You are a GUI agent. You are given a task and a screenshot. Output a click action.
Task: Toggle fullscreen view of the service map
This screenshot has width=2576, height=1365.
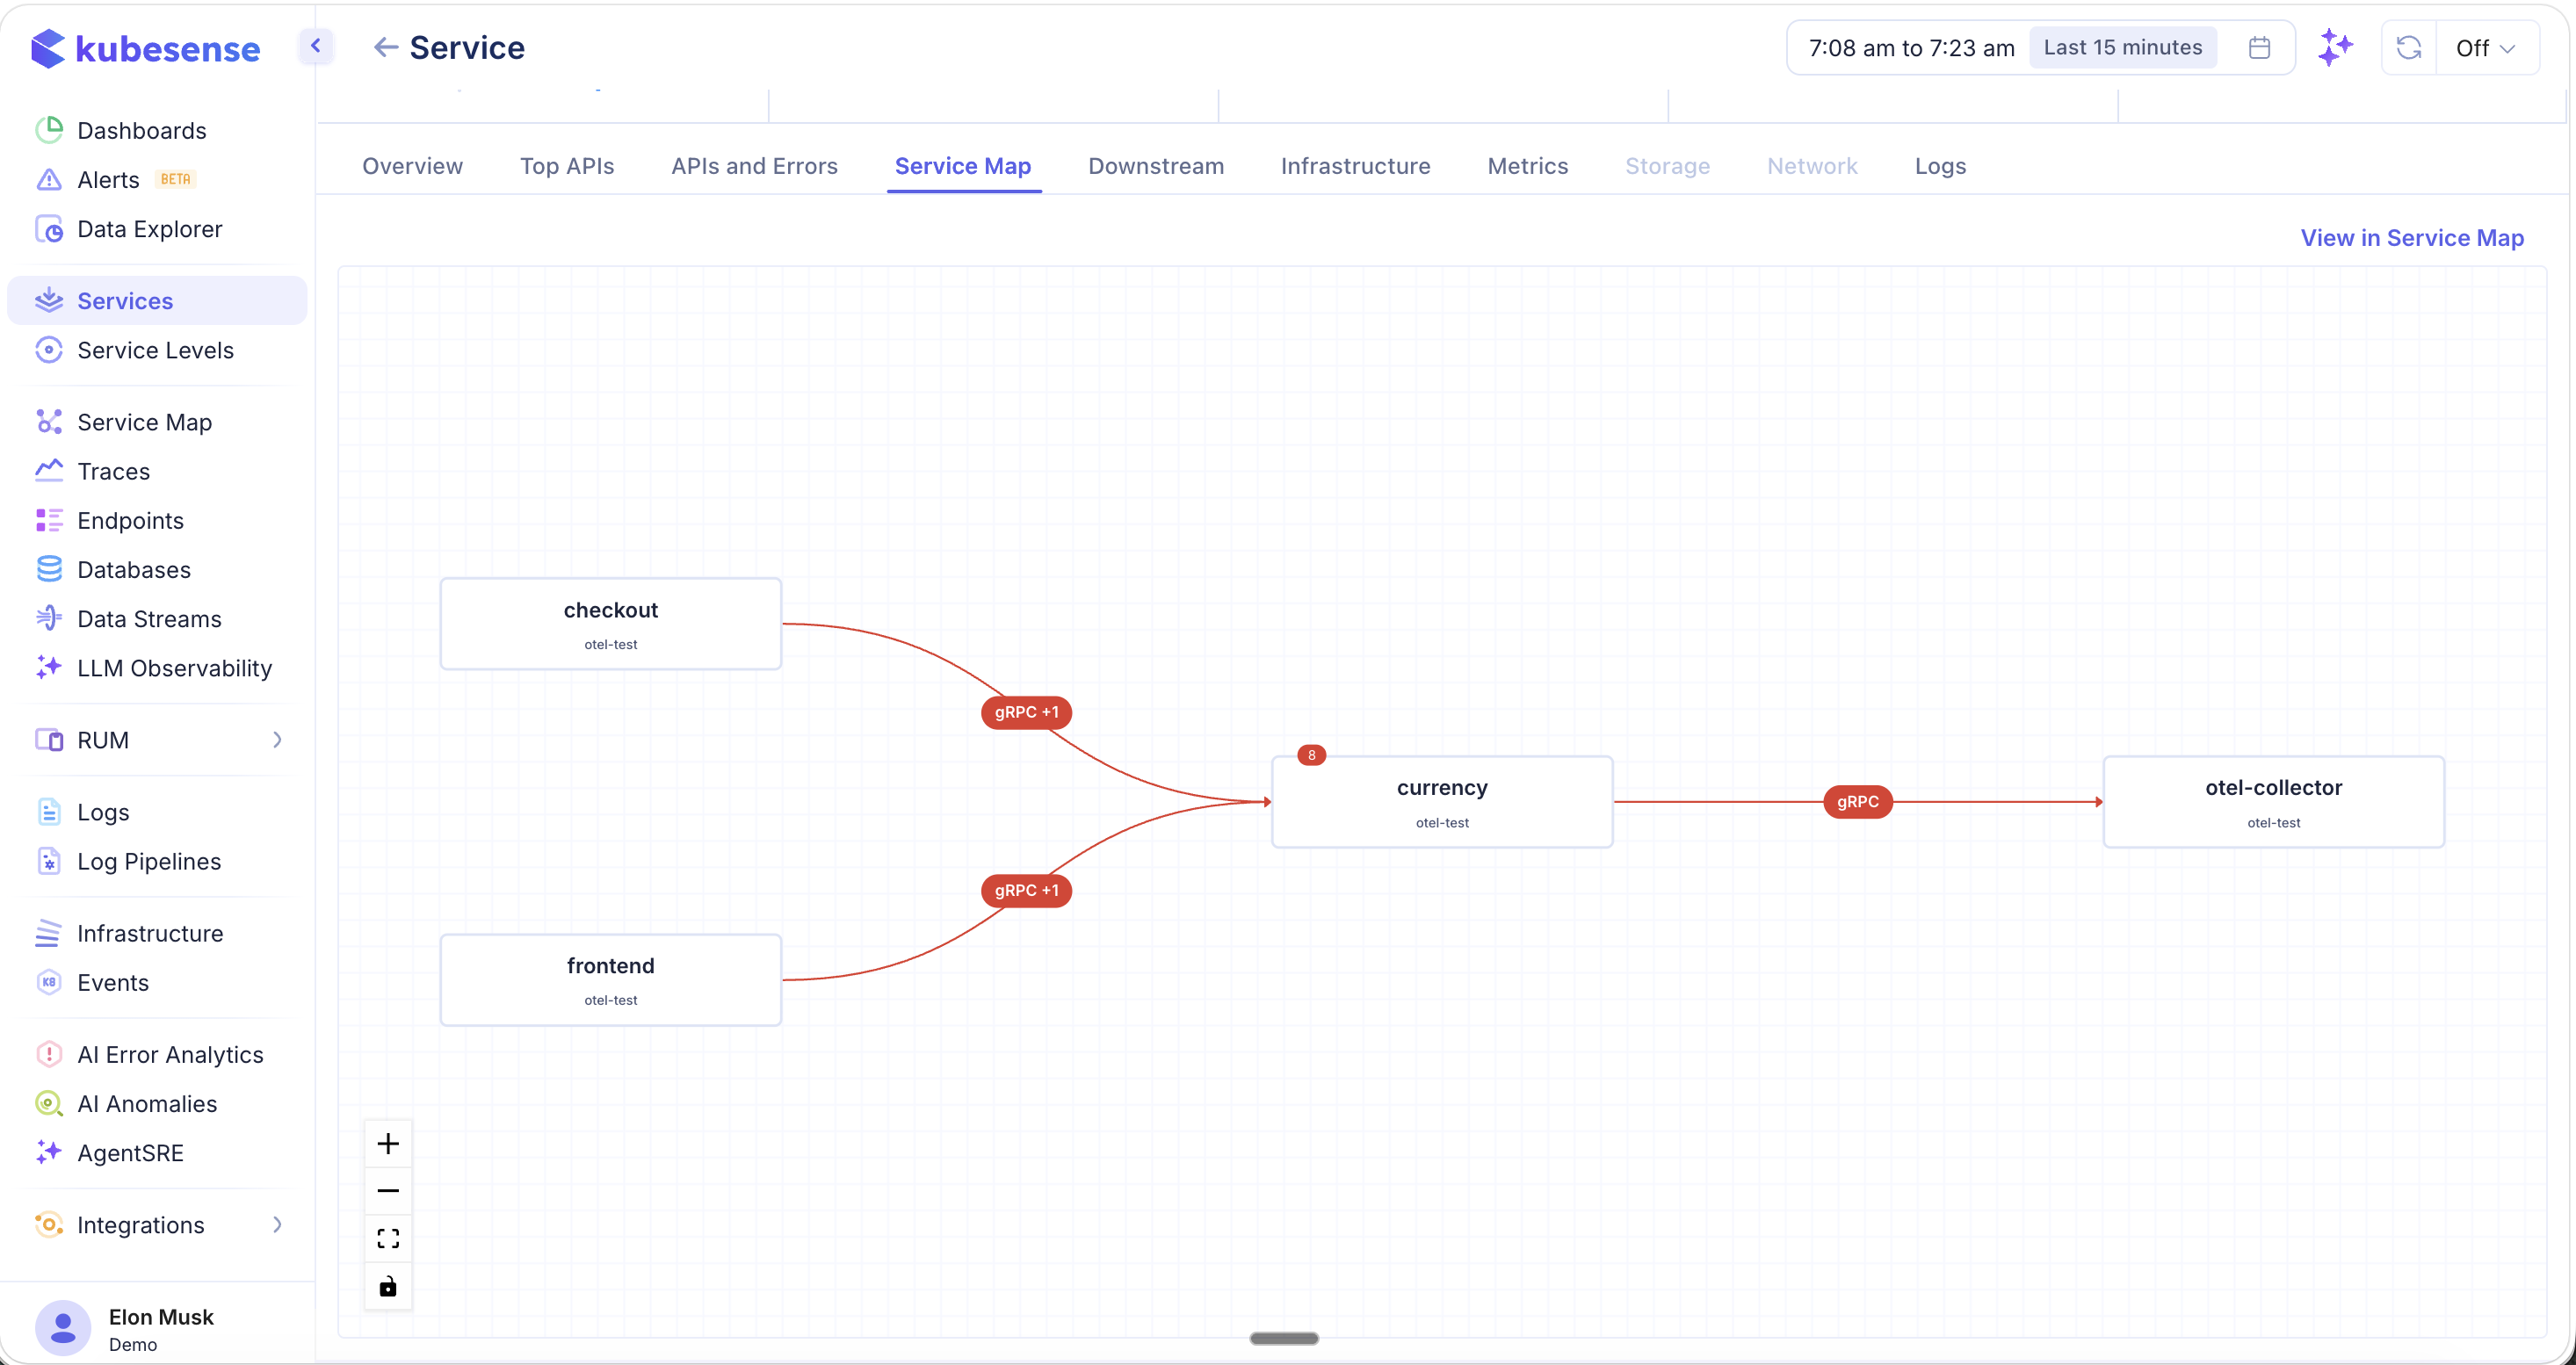[388, 1238]
